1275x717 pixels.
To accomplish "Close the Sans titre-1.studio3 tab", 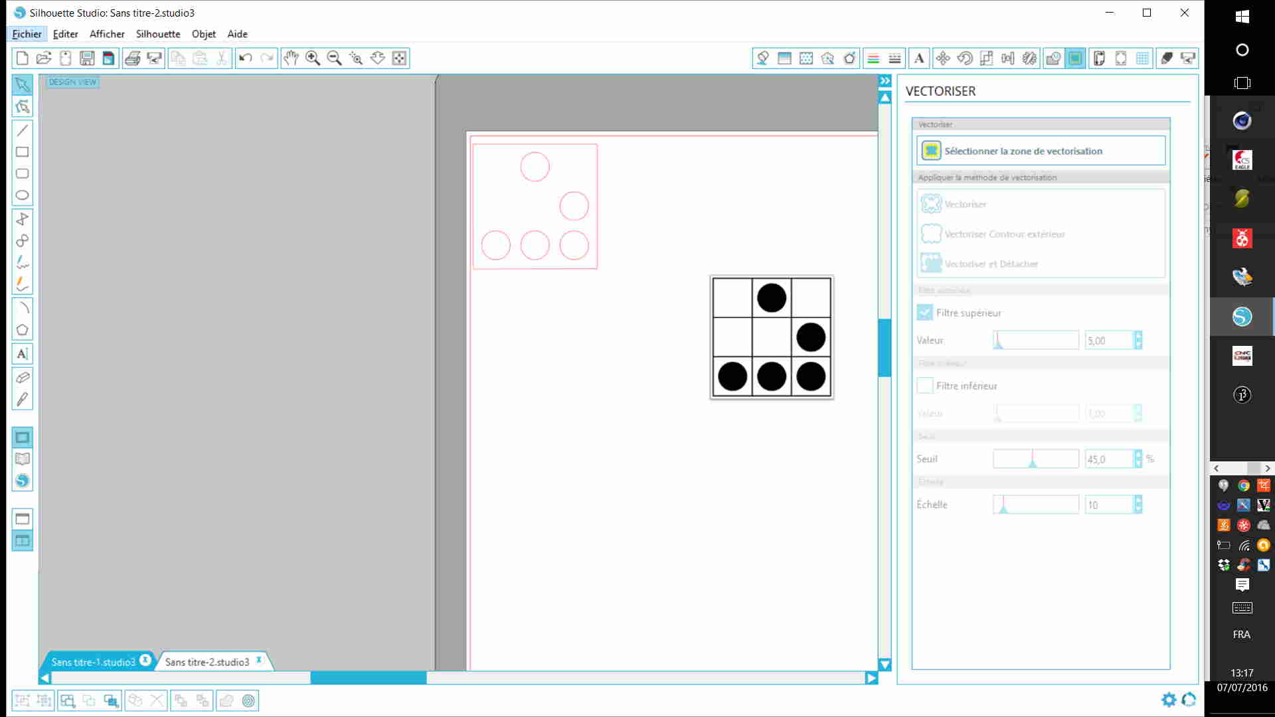I will click(x=145, y=661).
